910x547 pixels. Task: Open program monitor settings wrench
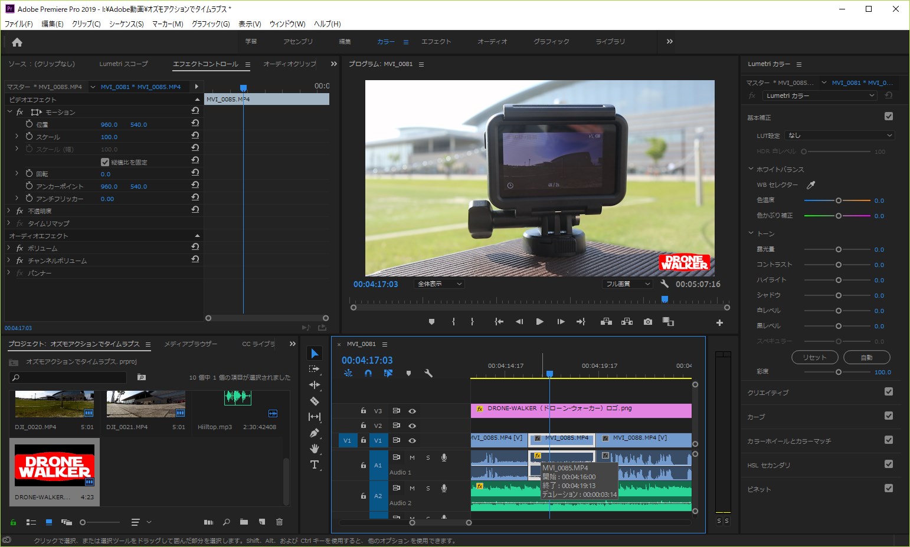[665, 284]
